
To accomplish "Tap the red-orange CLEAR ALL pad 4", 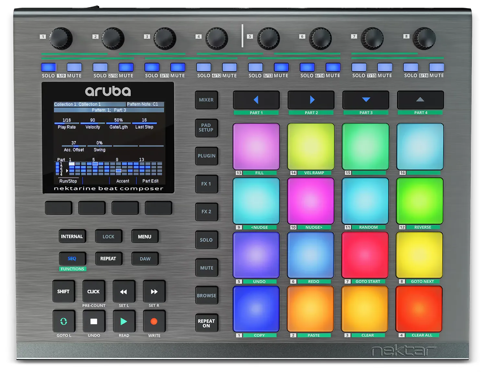I will point(419,309).
